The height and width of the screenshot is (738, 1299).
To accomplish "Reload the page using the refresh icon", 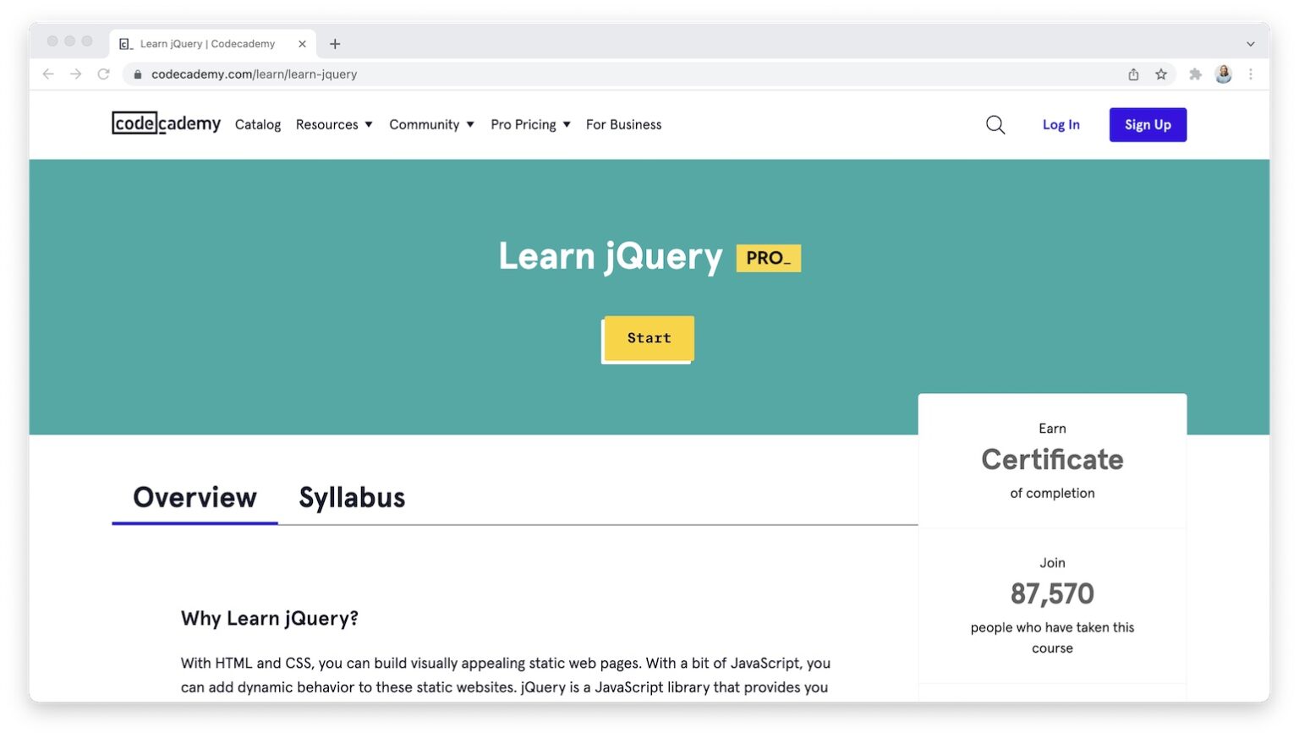I will (x=103, y=74).
